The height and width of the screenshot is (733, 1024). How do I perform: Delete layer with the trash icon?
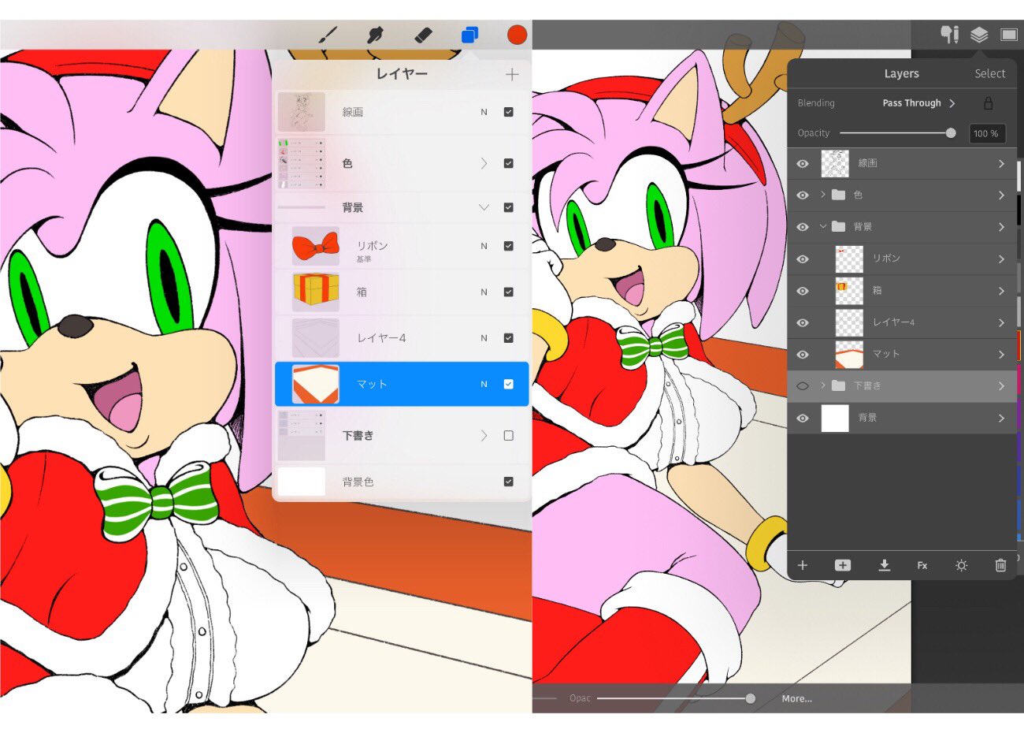[1000, 565]
